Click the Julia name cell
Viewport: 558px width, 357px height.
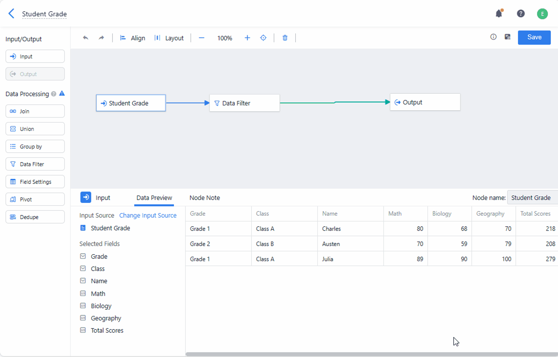point(350,259)
